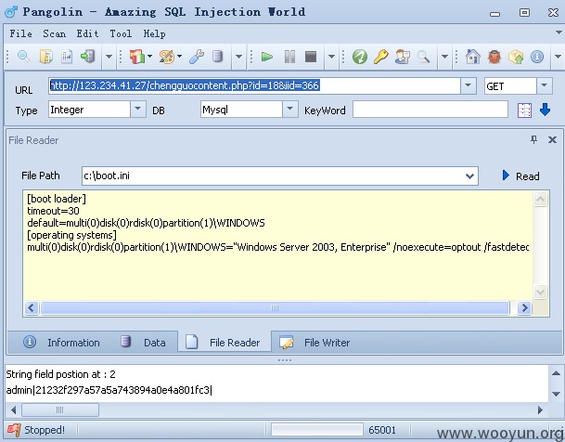This screenshot has width=565, height=442.
Task: Click log pane scroll right arrow
Action: [x=540, y=409]
